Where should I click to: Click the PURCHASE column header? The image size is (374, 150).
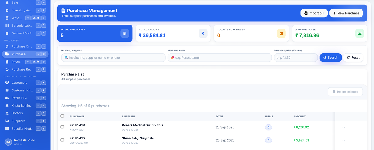pos(77,117)
